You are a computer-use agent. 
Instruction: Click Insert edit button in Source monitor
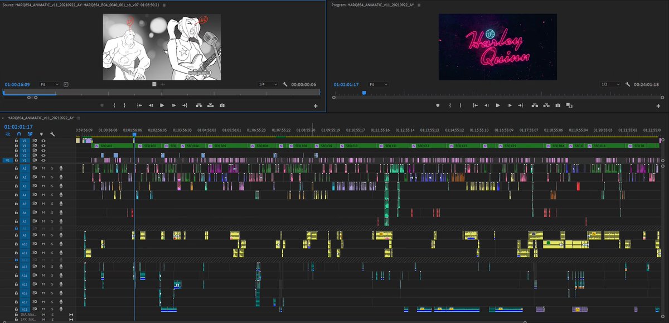[x=199, y=105]
